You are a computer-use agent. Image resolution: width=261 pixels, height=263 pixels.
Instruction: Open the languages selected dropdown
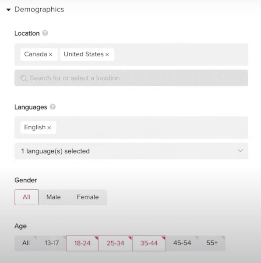131,151
